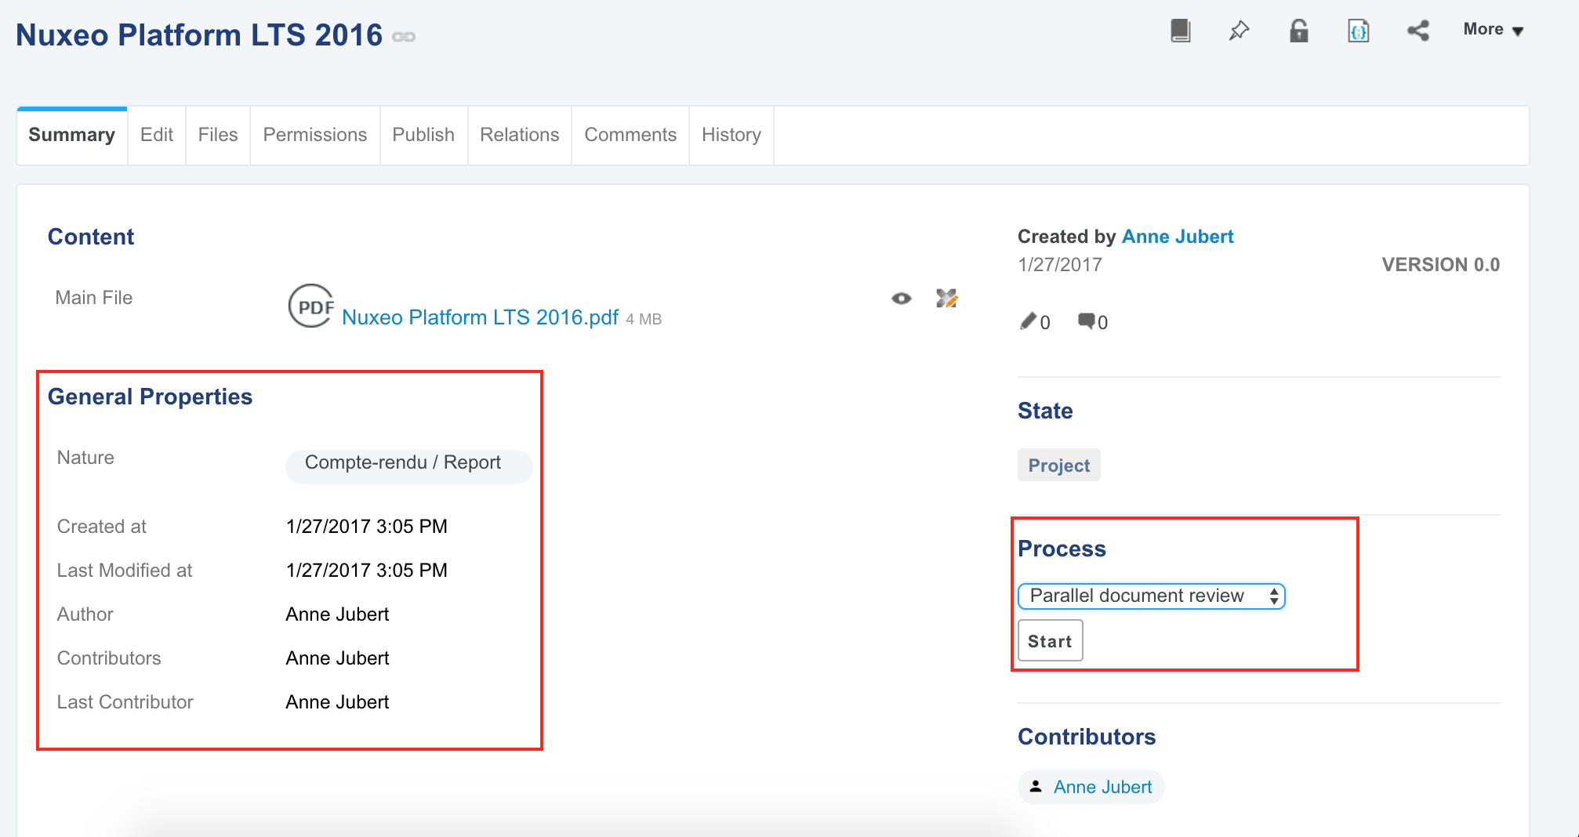Click the Project state badge
1579x837 pixels.
point(1059,466)
